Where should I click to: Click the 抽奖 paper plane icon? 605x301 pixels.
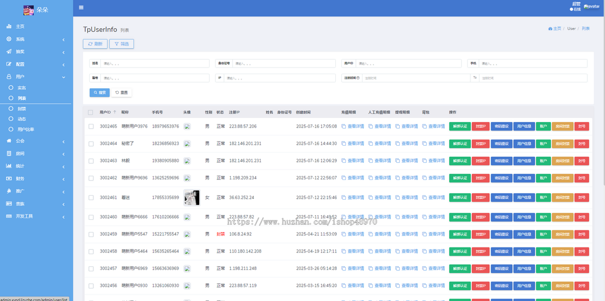click(9, 52)
